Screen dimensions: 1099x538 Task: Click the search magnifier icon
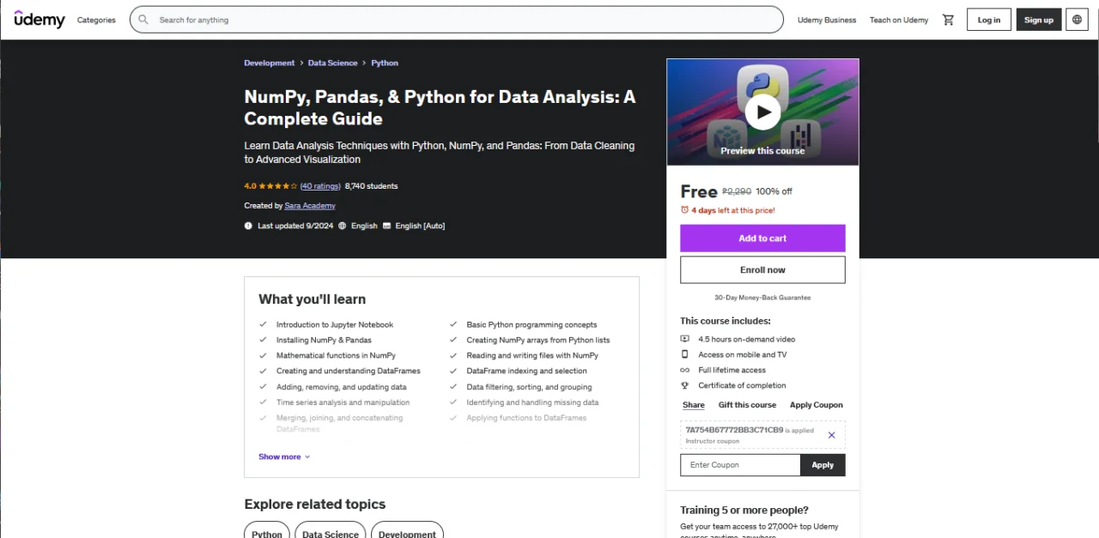tap(143, 20)
